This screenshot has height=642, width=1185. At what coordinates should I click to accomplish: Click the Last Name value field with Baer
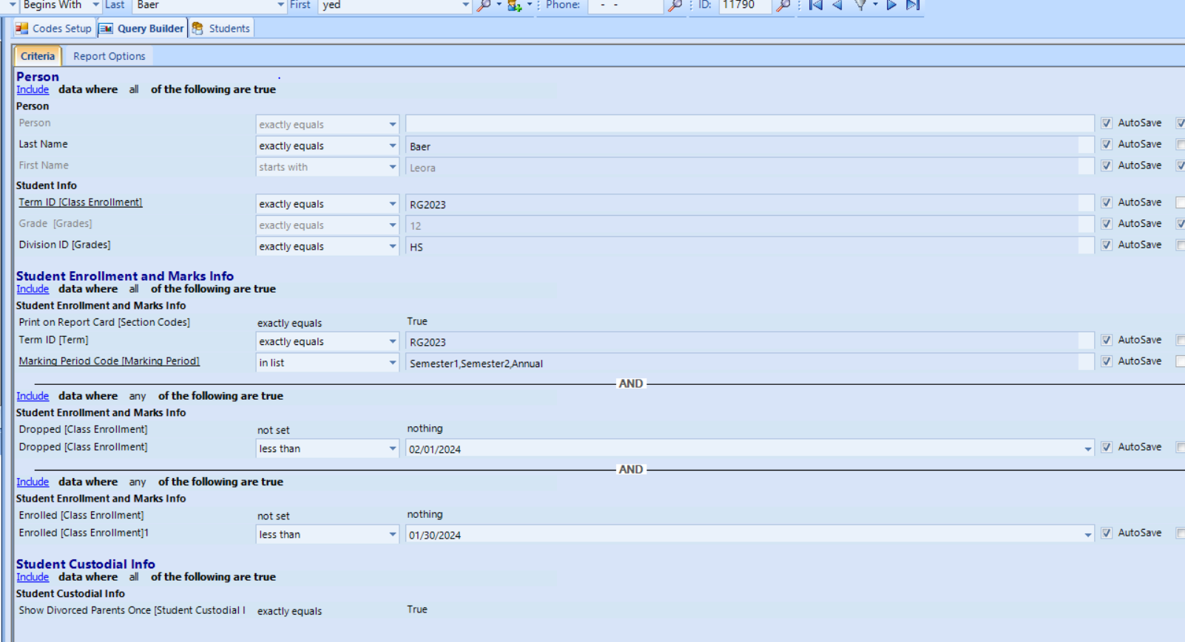749,146
